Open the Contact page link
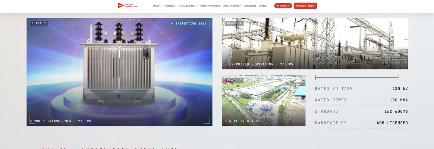The width and height of the screenshot is (434, 149). tap(263, 6)
